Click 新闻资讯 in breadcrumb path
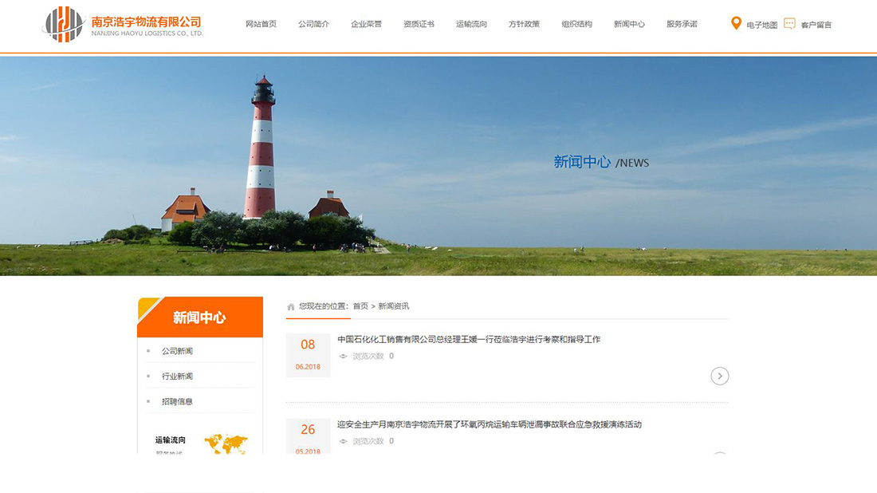 coord(394,306)
